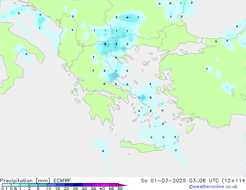Viewport: 246px width, 190px height.
Task: Pick the magenta swatch between 40 and 45
Action: pos(105,185)
